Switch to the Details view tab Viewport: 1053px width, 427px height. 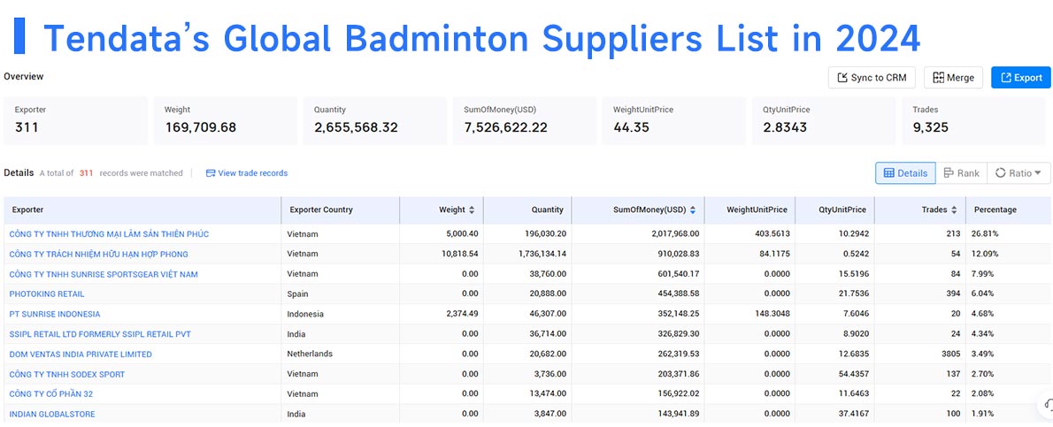pos(905,173)
